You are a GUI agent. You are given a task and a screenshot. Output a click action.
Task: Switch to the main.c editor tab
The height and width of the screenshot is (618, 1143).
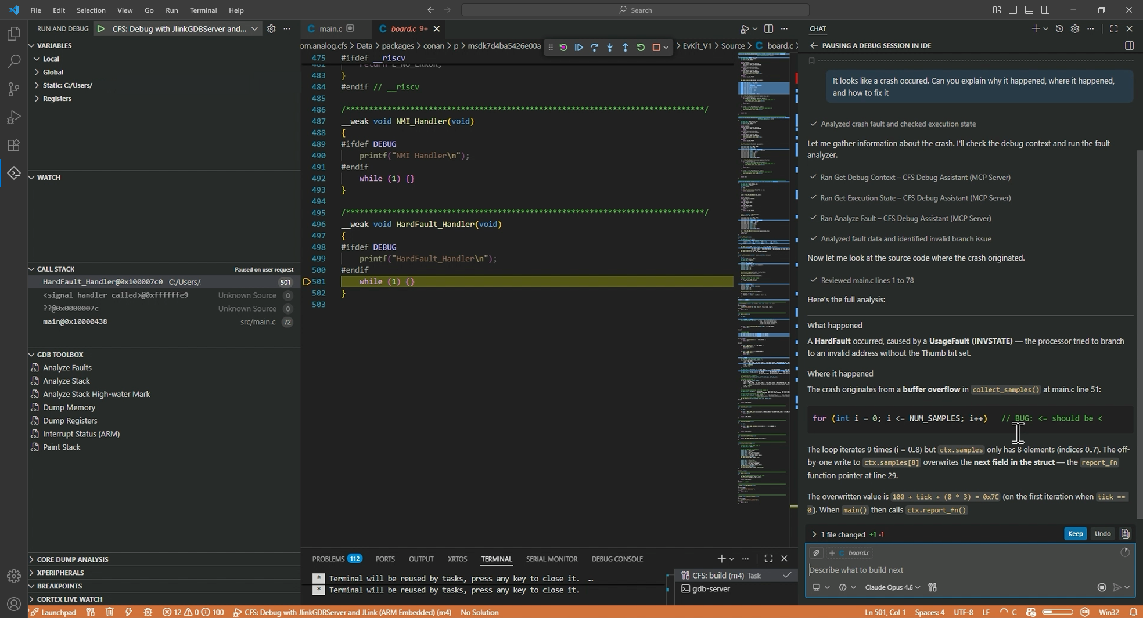click(330, 28)
